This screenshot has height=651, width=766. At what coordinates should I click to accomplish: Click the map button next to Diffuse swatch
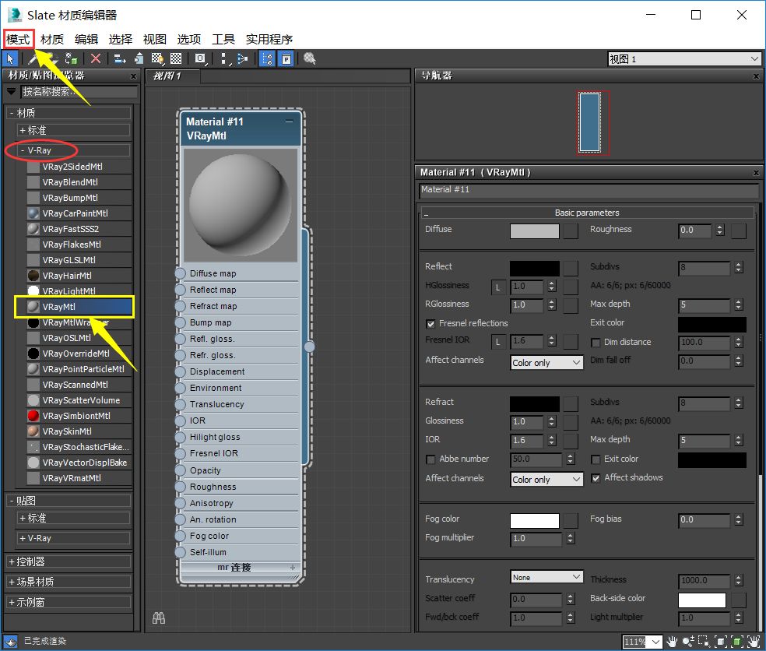pyautogui.click(x=571, y=231)
